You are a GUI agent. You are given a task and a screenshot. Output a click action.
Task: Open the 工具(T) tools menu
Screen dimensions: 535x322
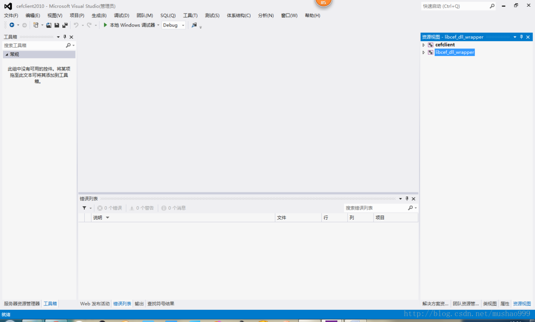click(190, 16)
